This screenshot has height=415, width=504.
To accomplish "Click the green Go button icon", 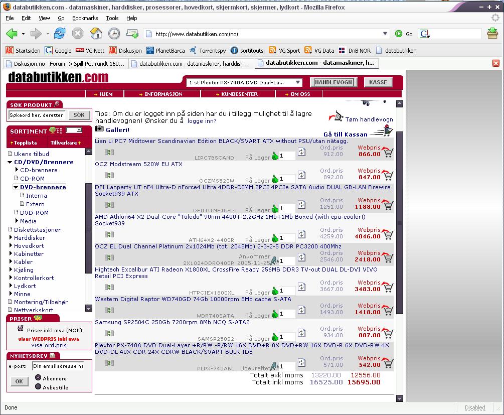I will click(399, 34).
